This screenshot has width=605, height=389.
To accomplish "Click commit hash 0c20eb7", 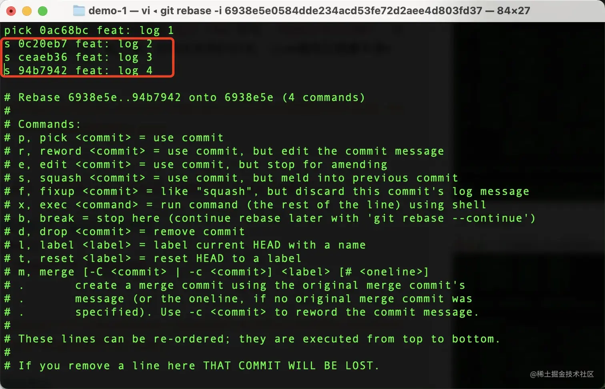I will coord(43,44).
